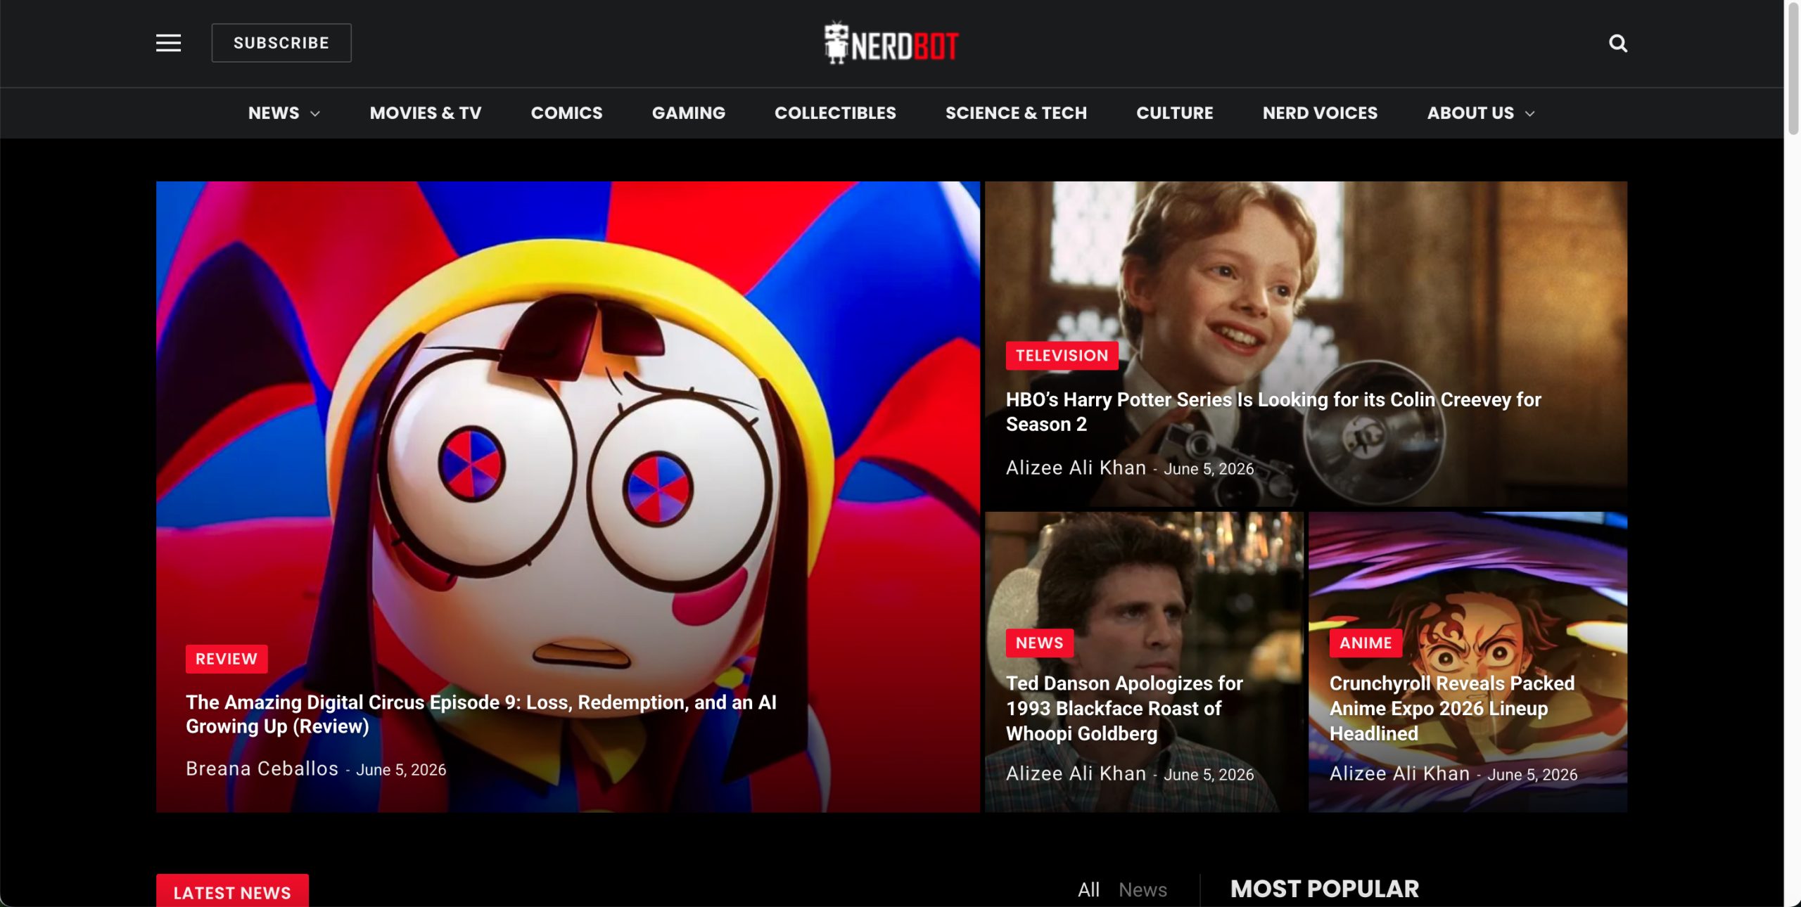
Task: Open the NEWS menu item
Action: [274, 113]
